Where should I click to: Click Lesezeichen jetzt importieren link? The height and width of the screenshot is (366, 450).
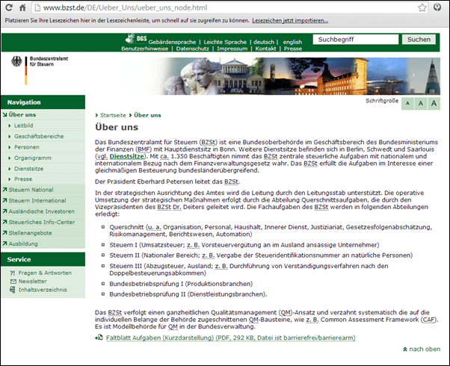(290, 21)
